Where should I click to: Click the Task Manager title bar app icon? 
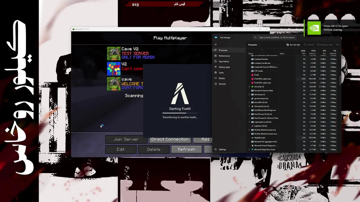216,37
